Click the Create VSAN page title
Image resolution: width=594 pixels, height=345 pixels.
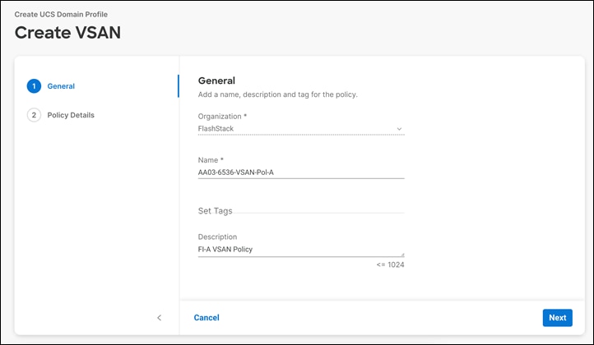[x=67, y=33]
